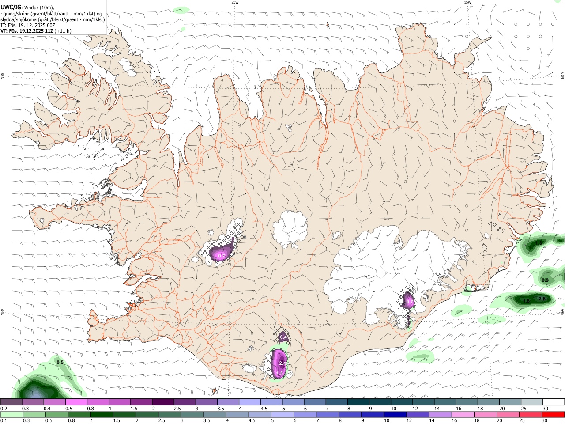Click the '4.5' label under the upper bar

pyautogui.click(x=264, y=409)
